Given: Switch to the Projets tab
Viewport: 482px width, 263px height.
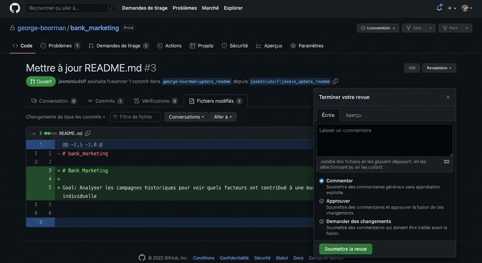Looking at the screenshot, I should click(202, 46).
